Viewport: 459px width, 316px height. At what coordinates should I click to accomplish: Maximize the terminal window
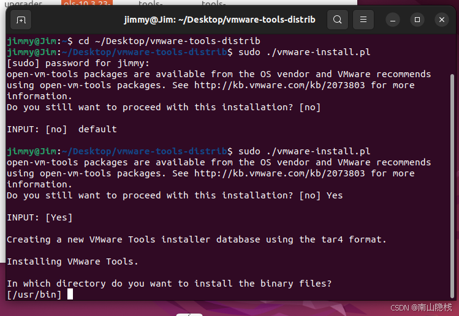418,20
